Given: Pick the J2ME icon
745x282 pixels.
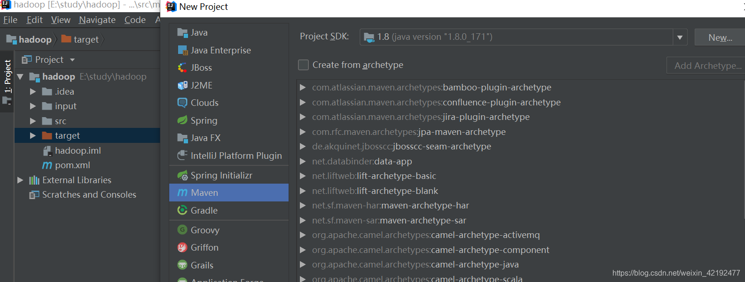Looking at the screenshot, I should (x=182, y=85).
